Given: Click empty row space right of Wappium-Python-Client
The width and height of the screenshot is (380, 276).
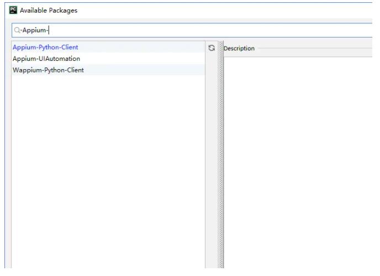Looking at the screenshot, I should coord(144,70).
